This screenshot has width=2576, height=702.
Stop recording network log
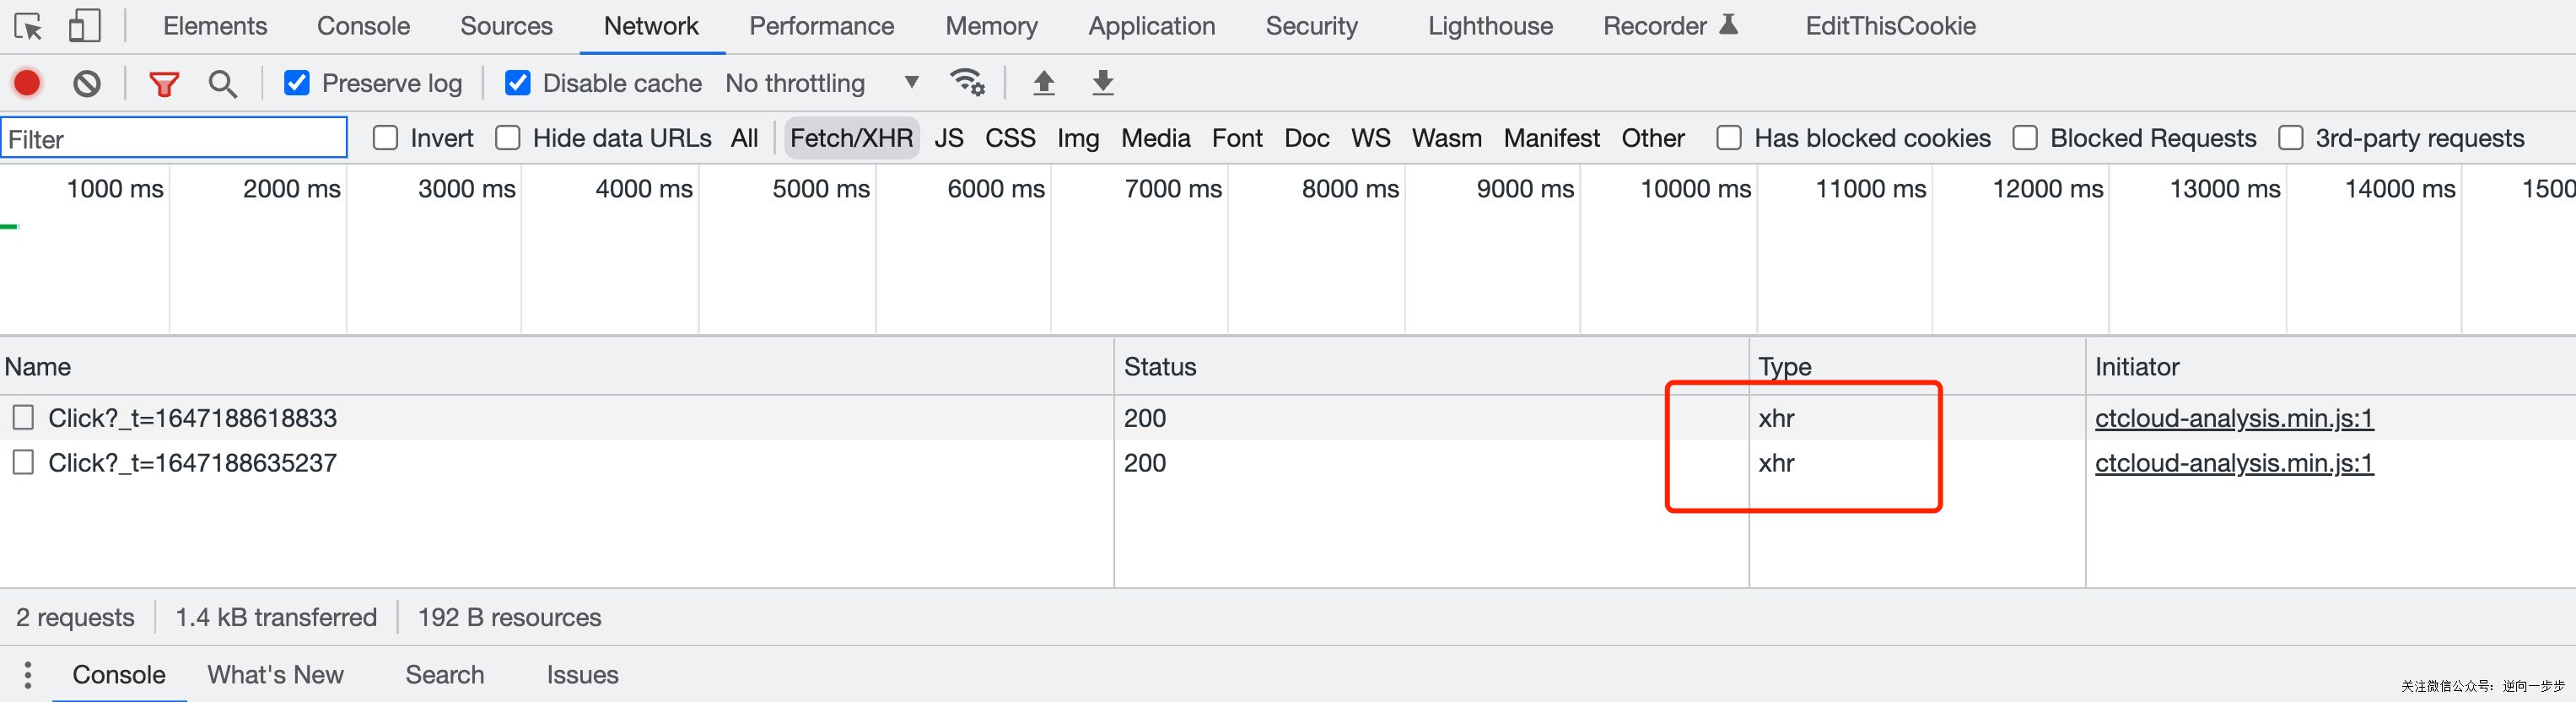click(28, 83)
